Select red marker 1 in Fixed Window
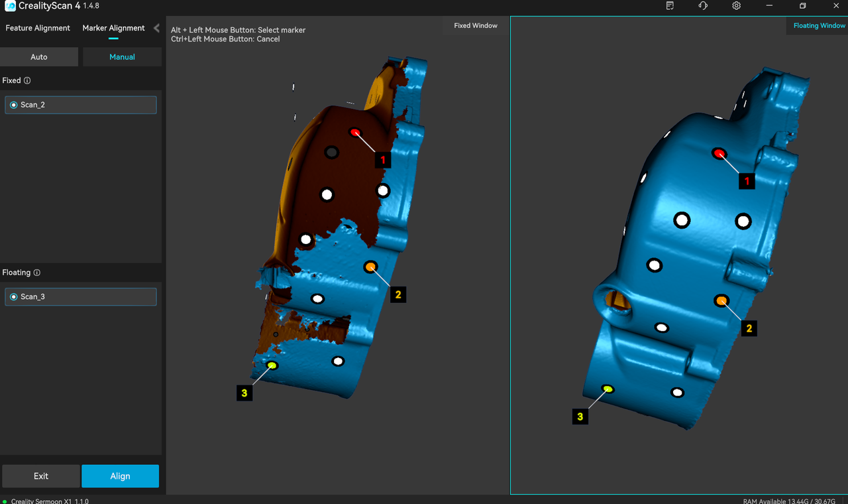Viewport: 848px width, 504px height. (x=355, y=133)
